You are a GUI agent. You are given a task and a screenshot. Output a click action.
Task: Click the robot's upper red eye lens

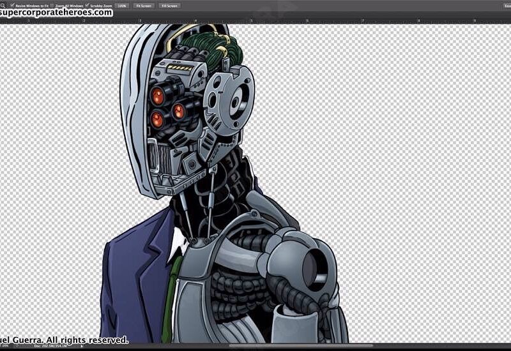click(157, 96)
